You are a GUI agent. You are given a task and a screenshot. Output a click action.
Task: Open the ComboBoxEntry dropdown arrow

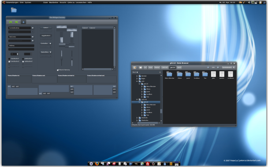point(33,28)
